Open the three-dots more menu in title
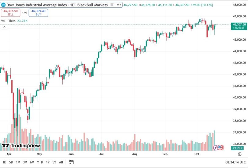 (118, 5)
